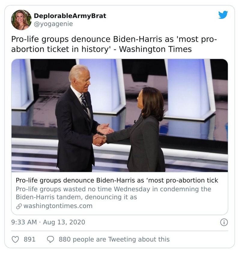Click the reply speech bubble icon
240x253 pixels.
click(x=51, y=240)
